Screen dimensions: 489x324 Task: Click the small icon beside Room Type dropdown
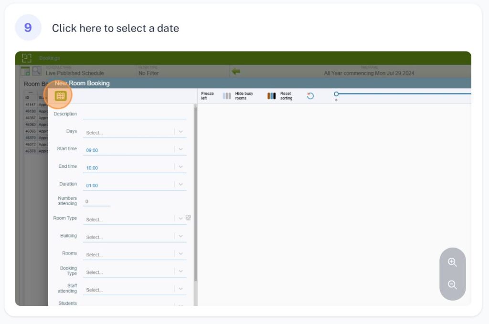(x=188, y=218)
